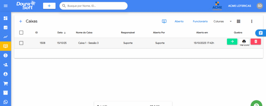Click the search field Busque por Nome
Screen dimensions: 266x106
[95, 6]
